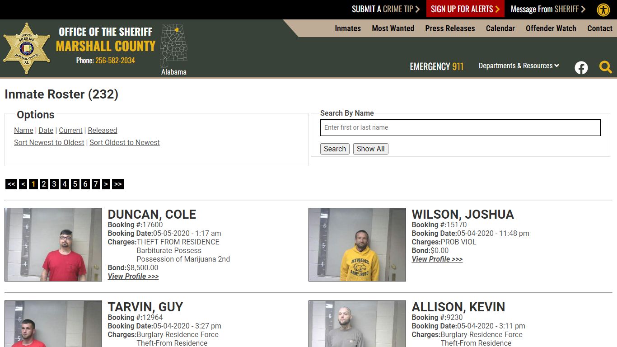Click the Alabama state map image
The height and width of the screenshot is (347, 617).
tap(174, 46)
